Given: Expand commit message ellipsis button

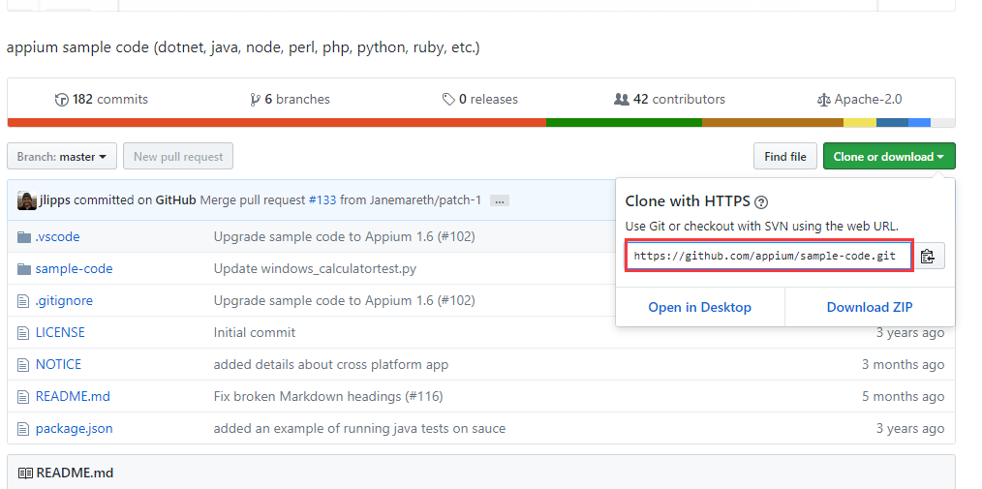Looking at the screenshot, I should tap(500, 200).
